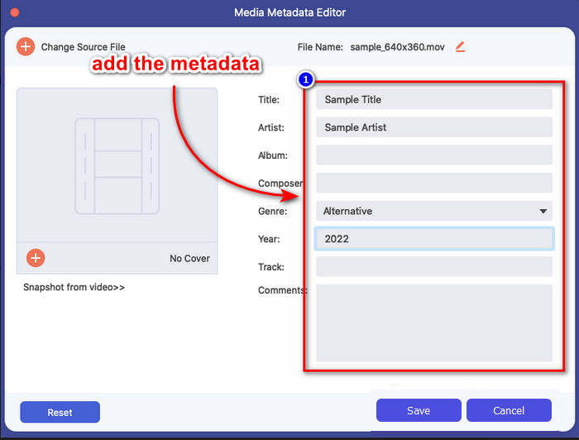Focus the empty Track input field
579x440 pixels.
pos(433,266)
